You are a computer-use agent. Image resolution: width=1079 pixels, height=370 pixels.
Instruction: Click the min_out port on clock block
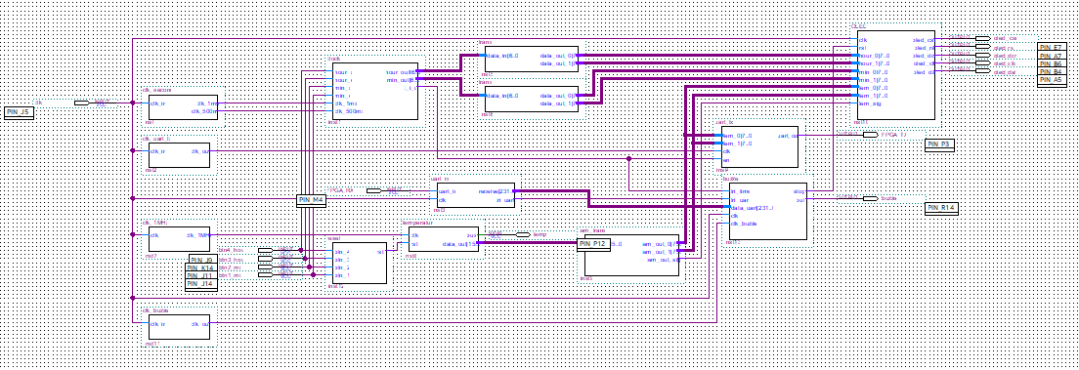coord(402,80)
